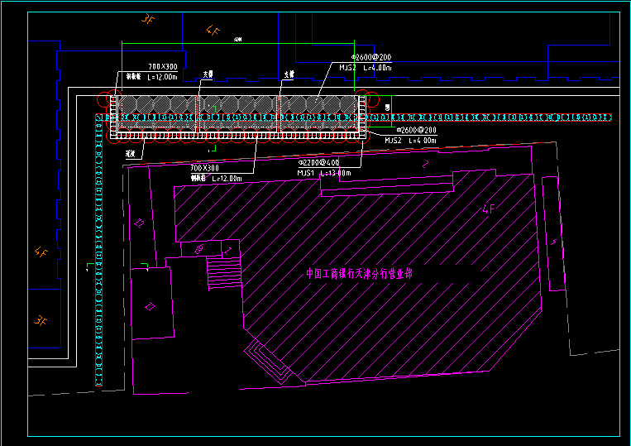Click the Φ2200@400 annotation
This screenshot has width=631, height=446.
318,163
